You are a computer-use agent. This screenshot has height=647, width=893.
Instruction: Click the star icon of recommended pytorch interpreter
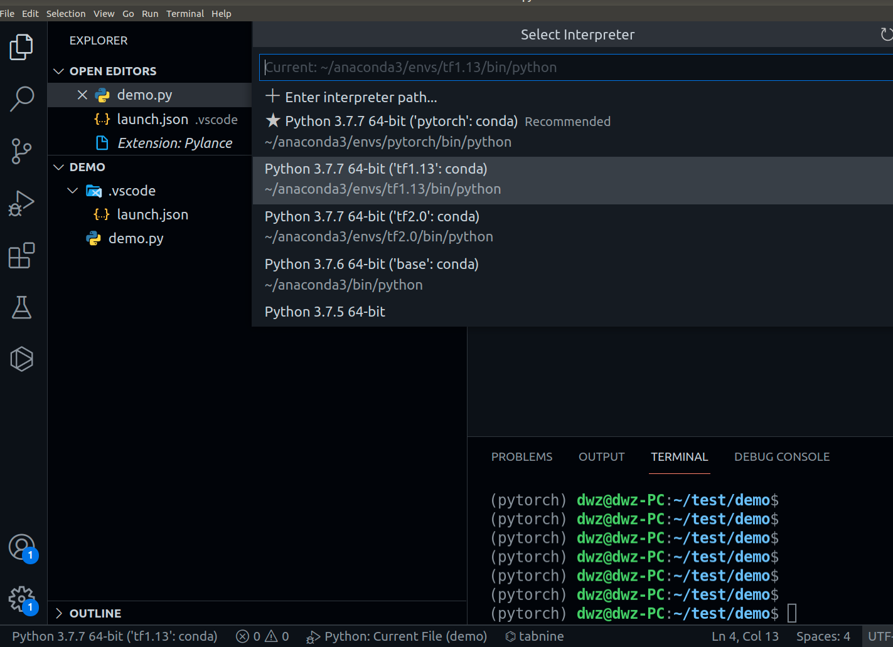click(x=272, y=120)
